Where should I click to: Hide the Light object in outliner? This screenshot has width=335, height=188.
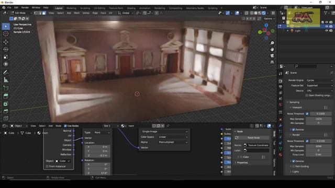pyautogui.click(x=327, y=31)
